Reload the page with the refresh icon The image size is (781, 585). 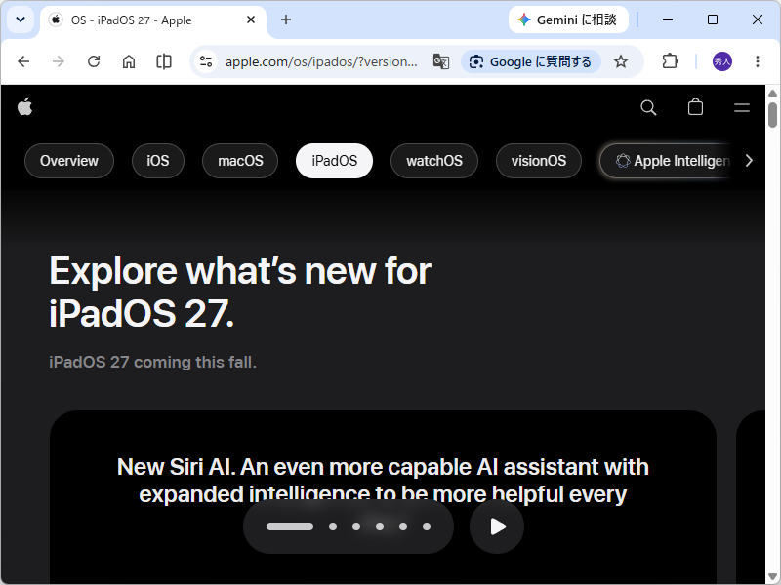point(94,61)
